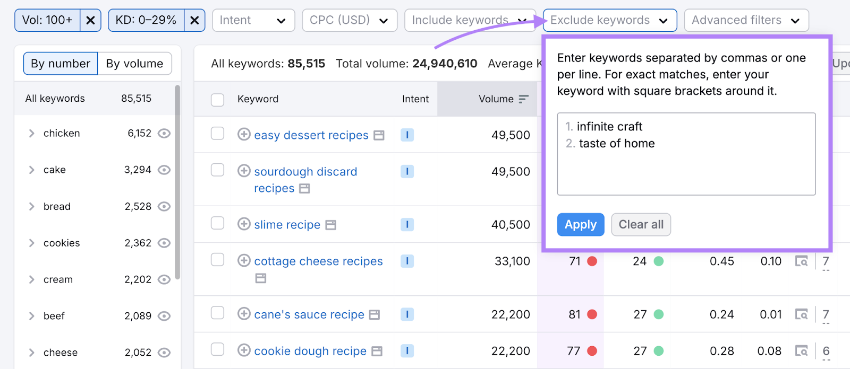The image size is (850, 369).
Task: Click the Volume column sort icon
Action: pos(523,99)
